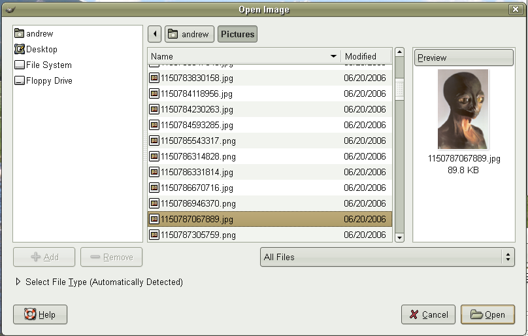The height and width of the screenshot is (336, 528).
Task: Click file list scrollbar down arrow
Action: (x=399, y=237)
